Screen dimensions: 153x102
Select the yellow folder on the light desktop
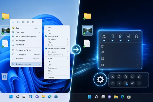[6, 16]
